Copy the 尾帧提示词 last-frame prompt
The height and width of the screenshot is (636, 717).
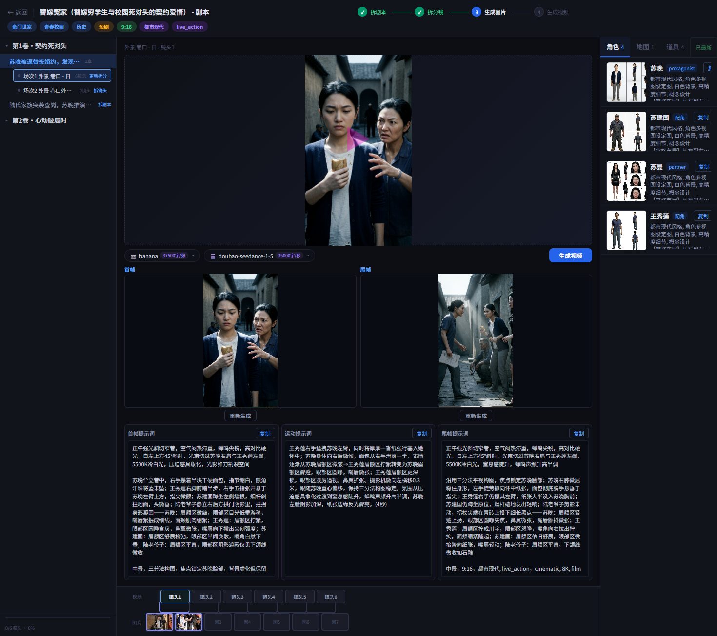point(579,433)
